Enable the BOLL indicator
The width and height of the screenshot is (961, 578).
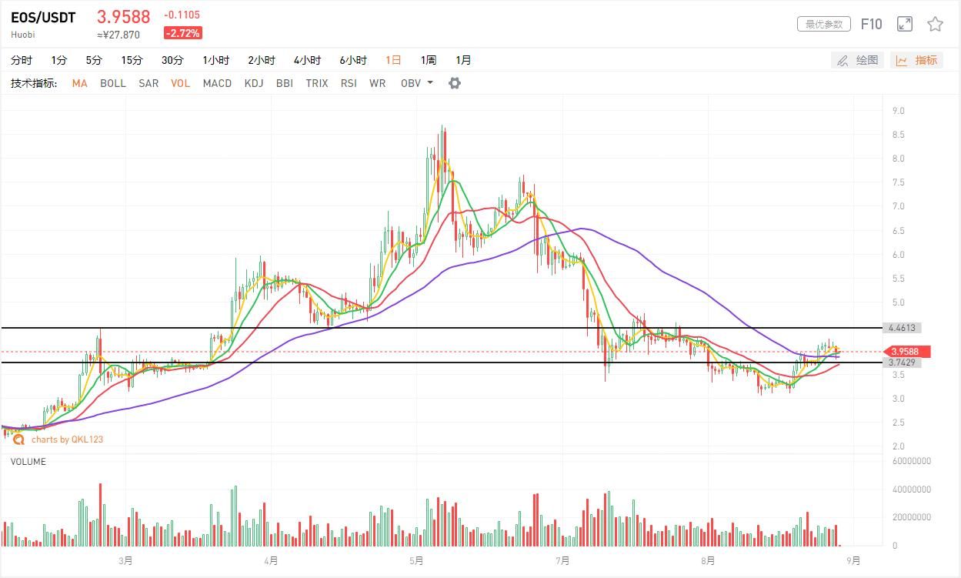click(112, 83)
